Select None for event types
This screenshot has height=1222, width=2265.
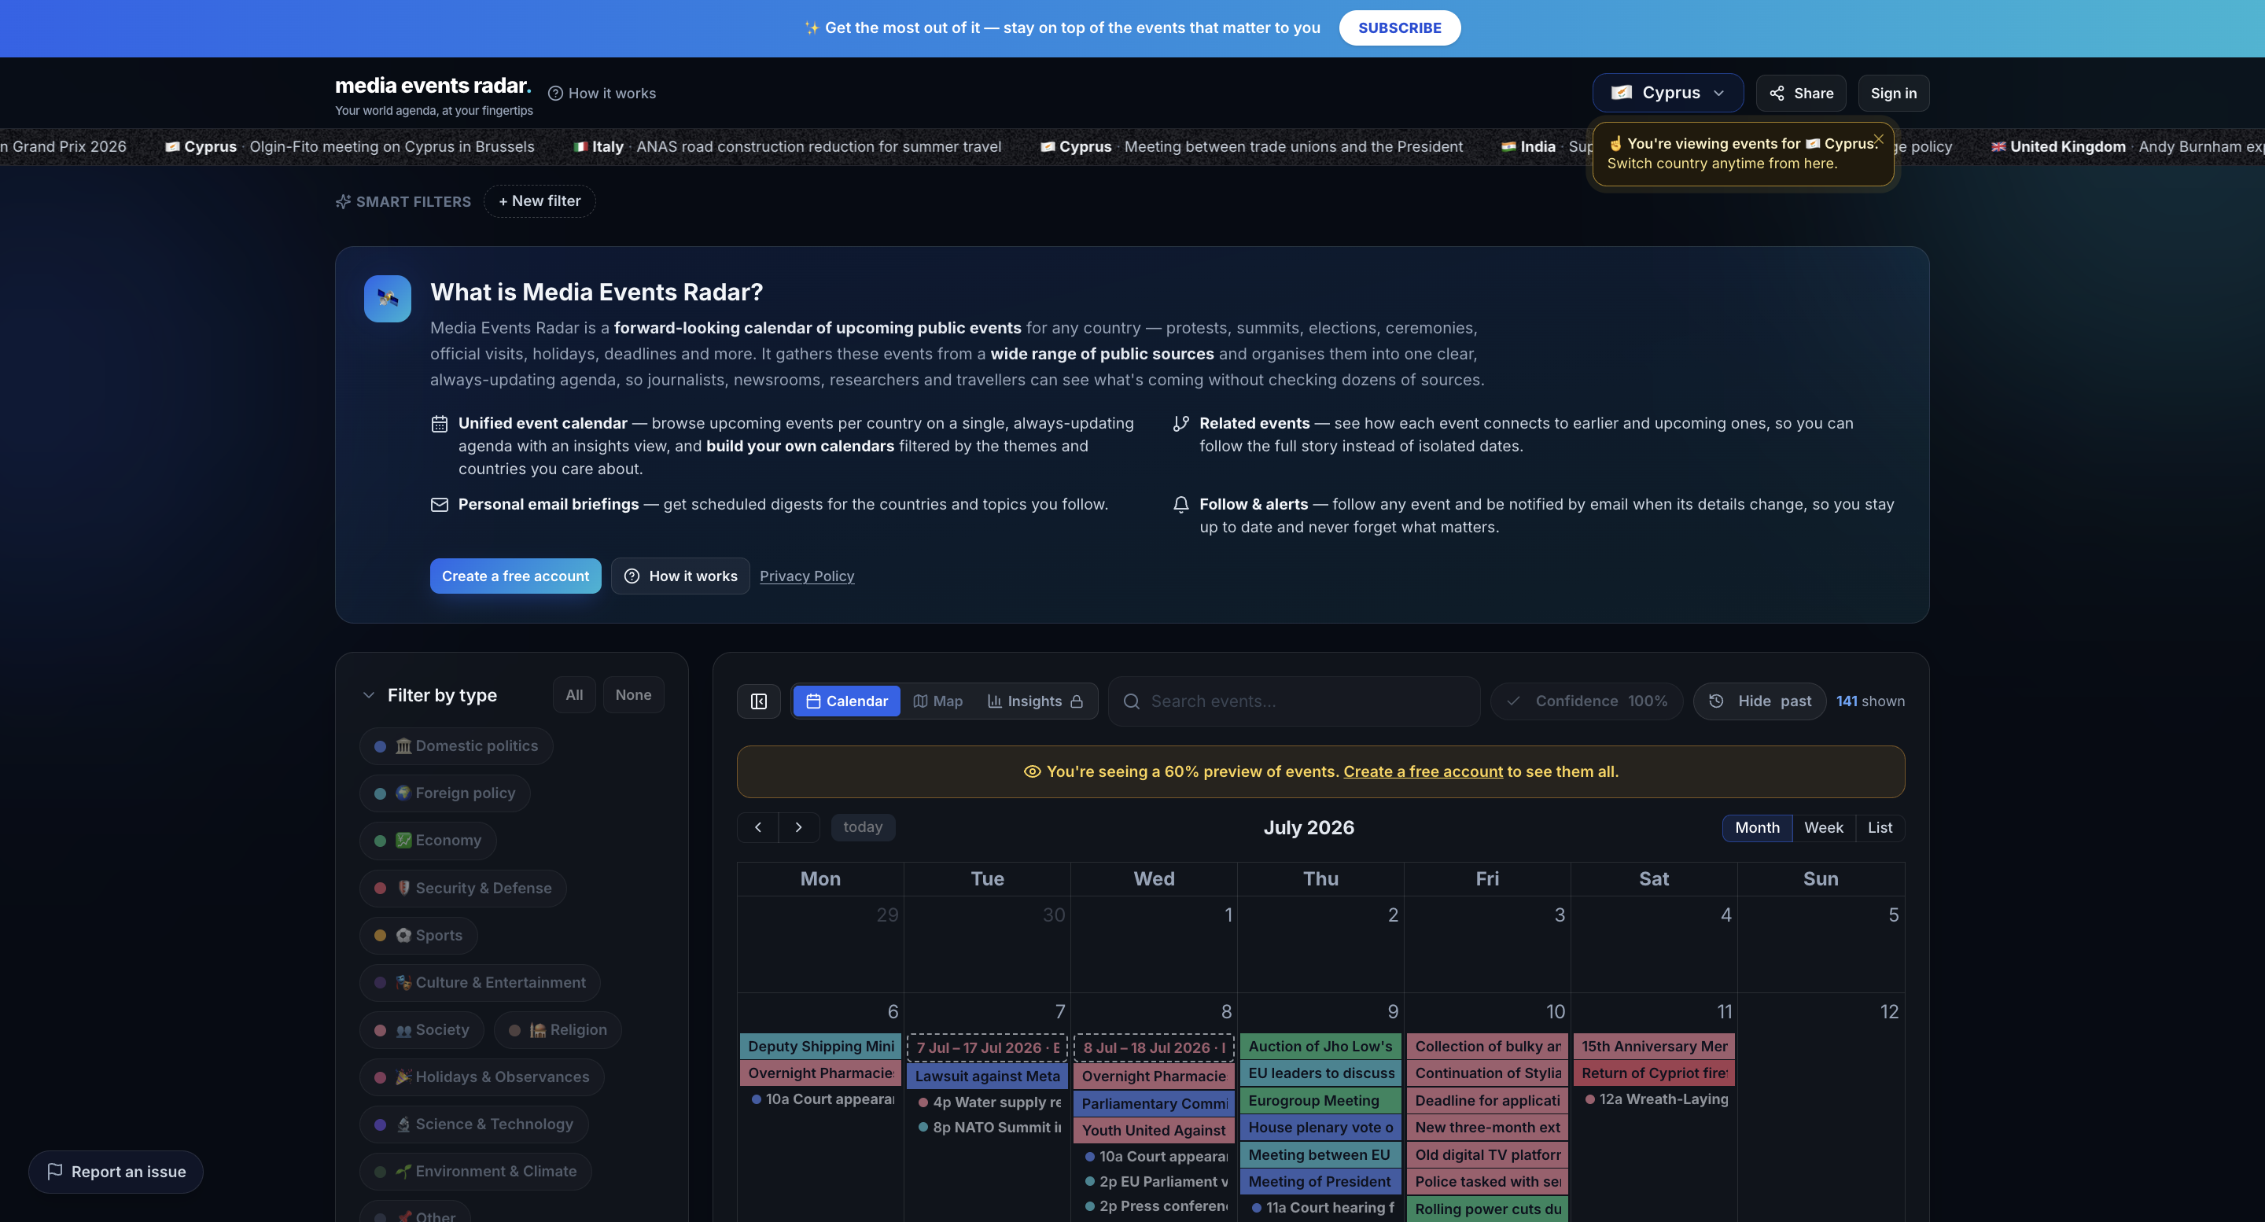click(633, 694)
